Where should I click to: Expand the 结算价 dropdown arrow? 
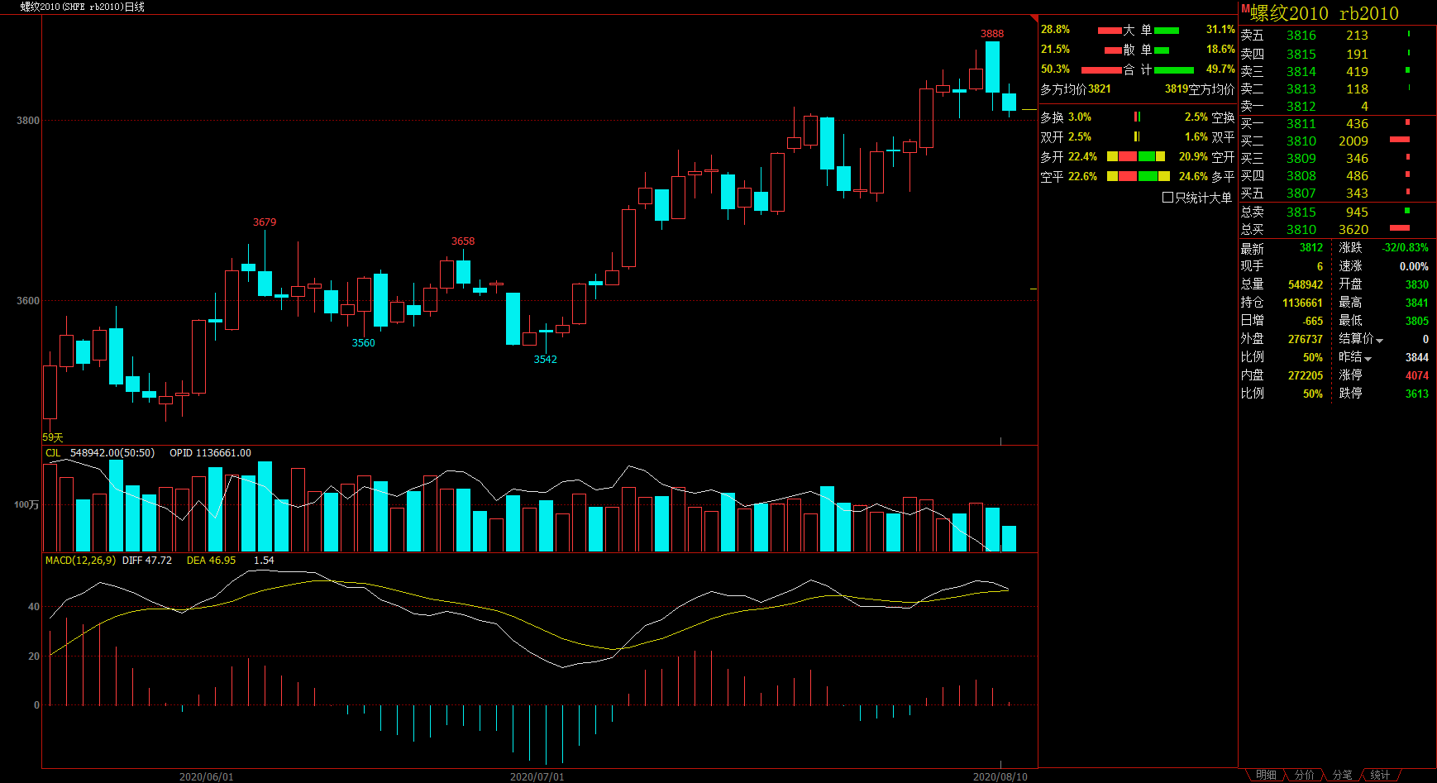point(1379,341)
